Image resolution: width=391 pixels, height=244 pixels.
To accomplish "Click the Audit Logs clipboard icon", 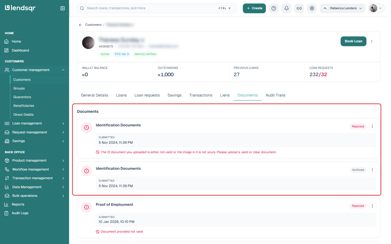I will pos(7,213).
